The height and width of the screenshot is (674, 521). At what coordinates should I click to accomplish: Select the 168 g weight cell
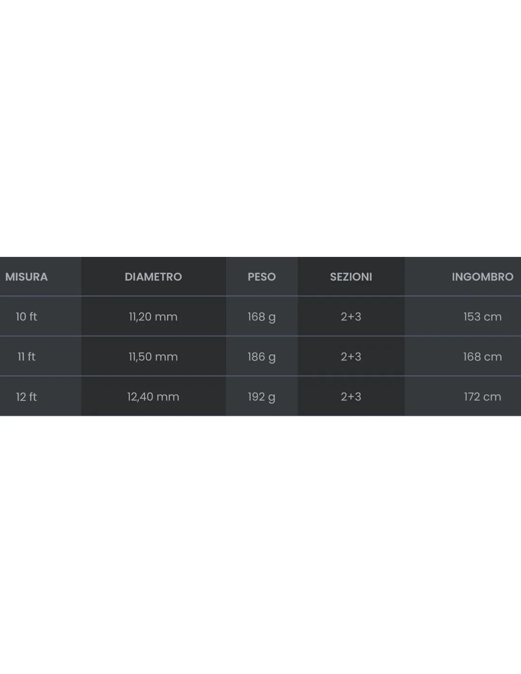tap(261, 317)
